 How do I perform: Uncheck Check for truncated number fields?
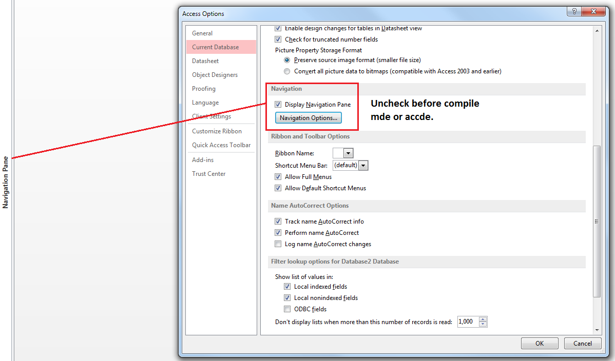click(278, 39)
